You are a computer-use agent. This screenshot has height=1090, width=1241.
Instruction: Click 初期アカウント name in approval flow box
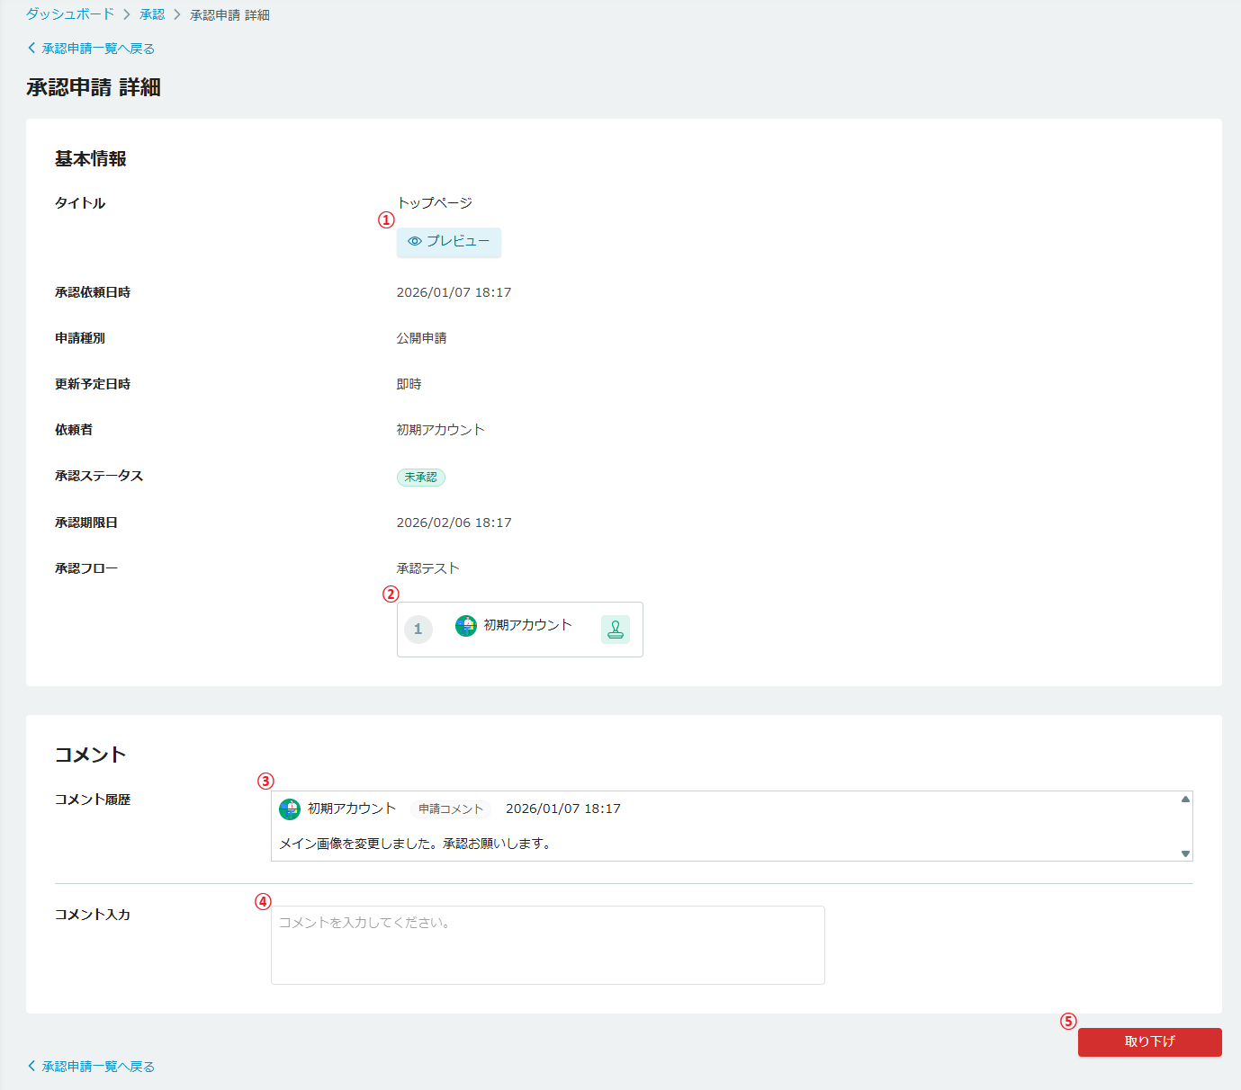527,625
